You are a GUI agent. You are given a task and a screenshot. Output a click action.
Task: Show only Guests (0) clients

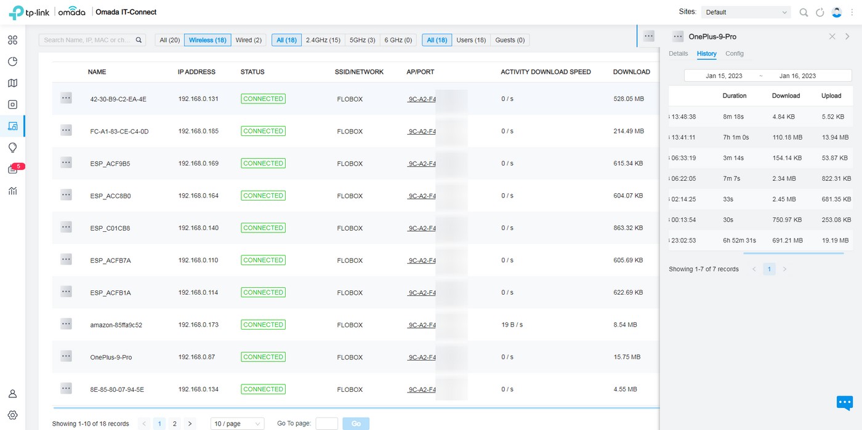click(510, 40)
